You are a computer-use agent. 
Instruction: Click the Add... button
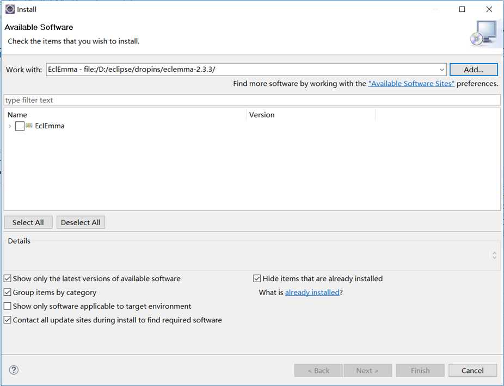[474, 70]
